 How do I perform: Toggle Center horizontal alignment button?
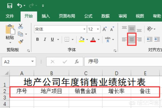[x=132, y=39]
